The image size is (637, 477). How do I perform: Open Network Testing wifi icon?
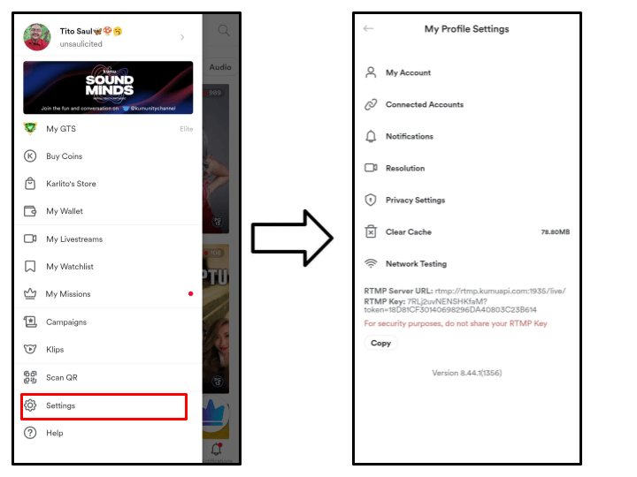coord(371,263)
